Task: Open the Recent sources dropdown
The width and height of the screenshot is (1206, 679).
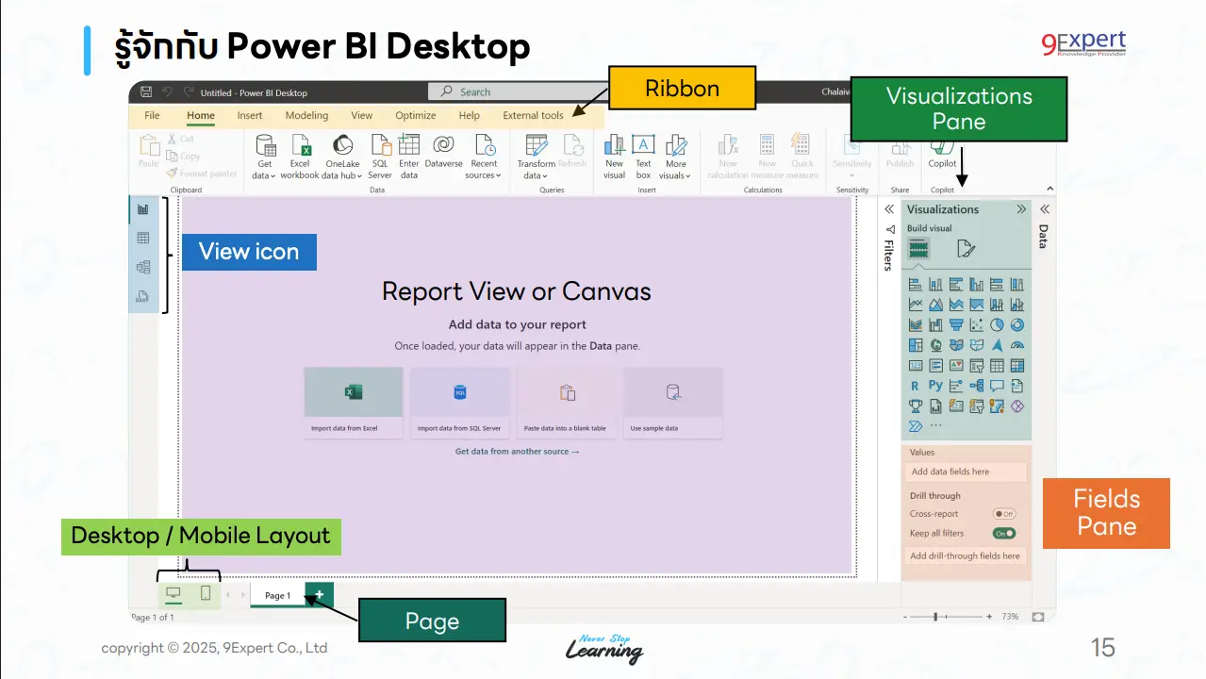Action: tap(484, 157)
